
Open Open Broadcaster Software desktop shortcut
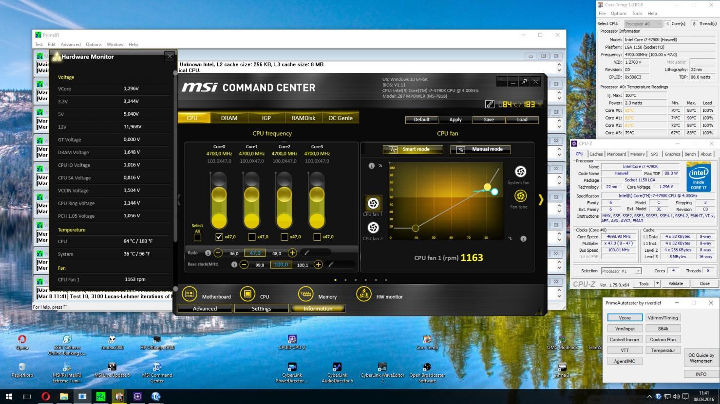tap(427, 373)
